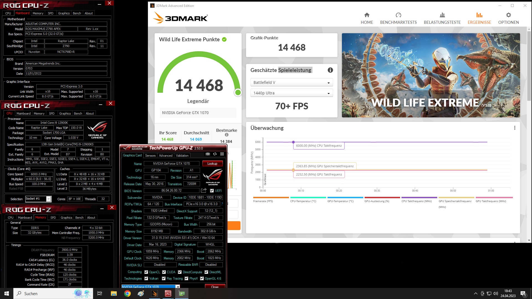Click the GPU-Z Close button

point(215,287)
